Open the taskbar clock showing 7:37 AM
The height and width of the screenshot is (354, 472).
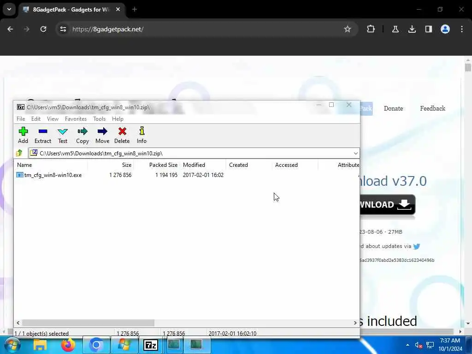[450, 345]
